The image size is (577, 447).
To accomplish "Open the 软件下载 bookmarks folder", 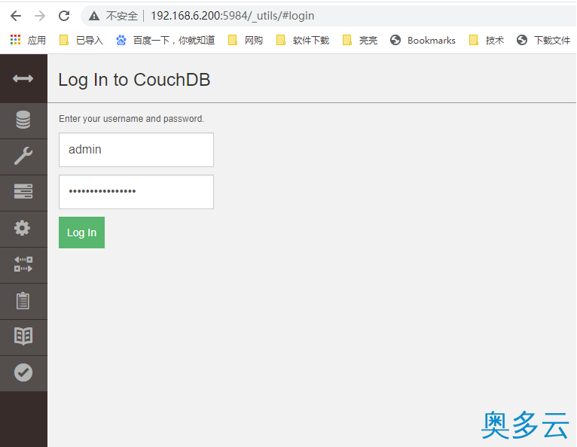I will point(303,40).
